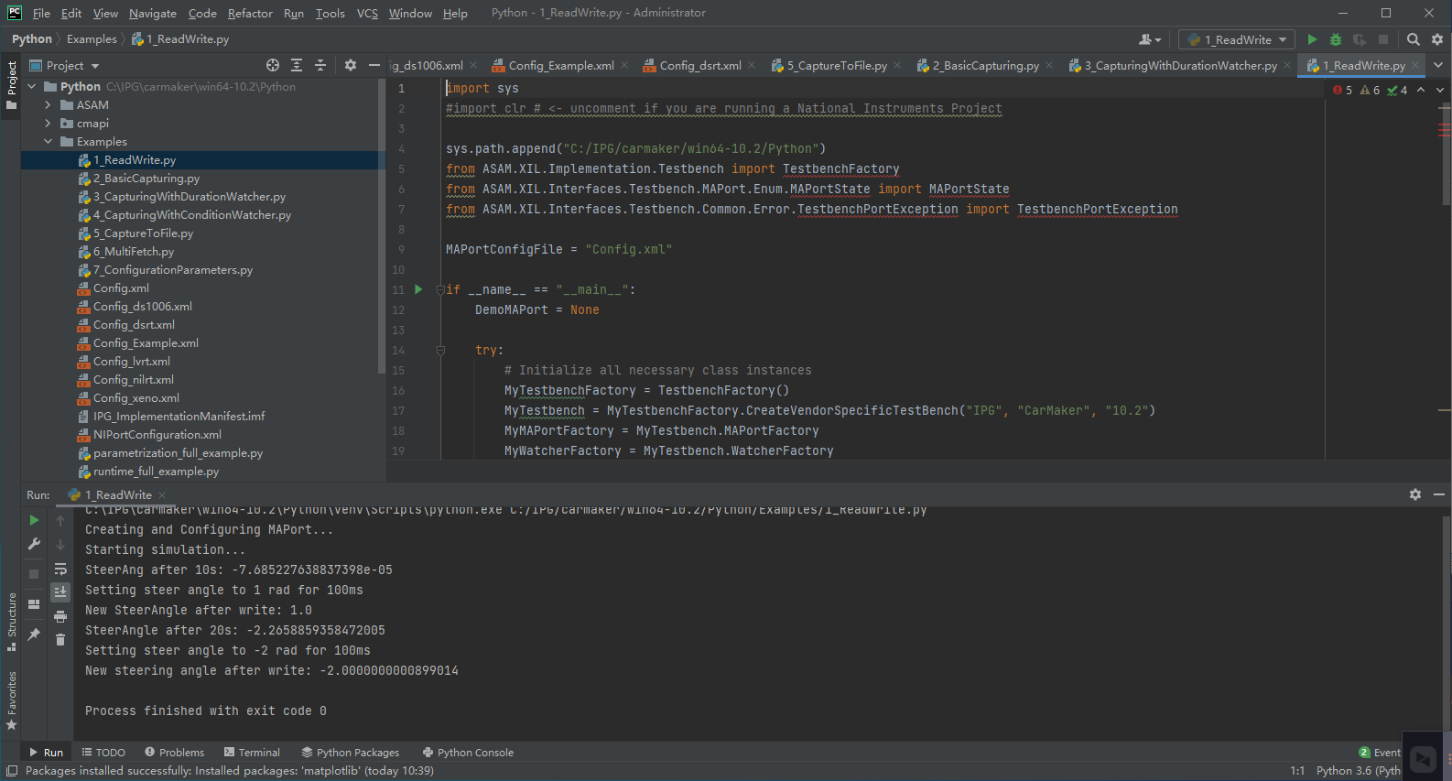The image size is (1452, 781).
Task: Clear all Run console output with trash icon
Action: tap(60, 640)
